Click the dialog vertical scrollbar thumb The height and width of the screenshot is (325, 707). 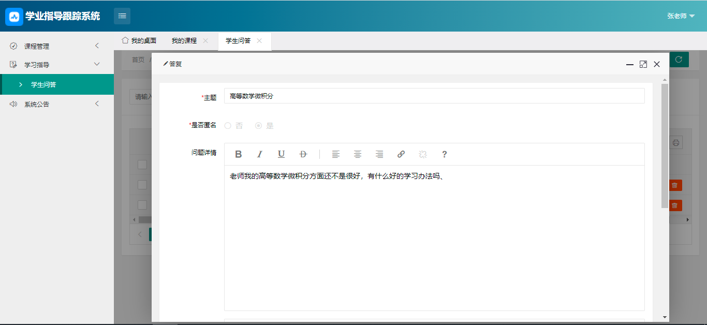click(x=665, y=146)
